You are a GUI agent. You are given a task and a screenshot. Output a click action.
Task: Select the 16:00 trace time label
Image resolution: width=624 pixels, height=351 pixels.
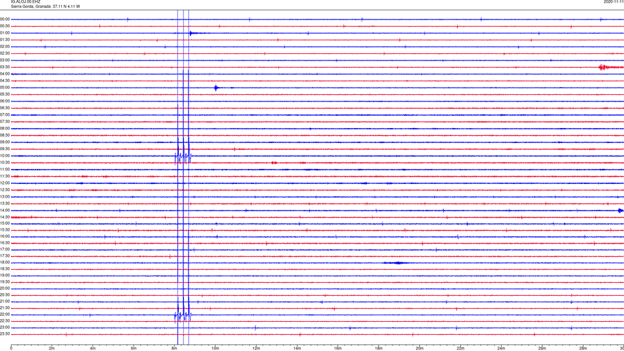(5, 237)
